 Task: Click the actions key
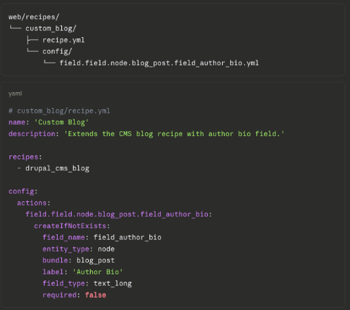click(x=32, y=203)
